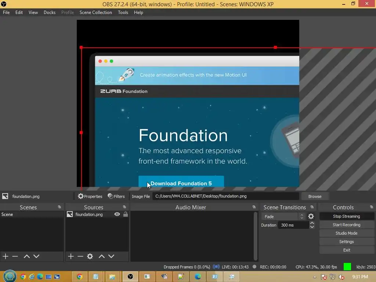Add a new scene with plus icon
This screenshot has width=376, height=282.
click(6, 256)
